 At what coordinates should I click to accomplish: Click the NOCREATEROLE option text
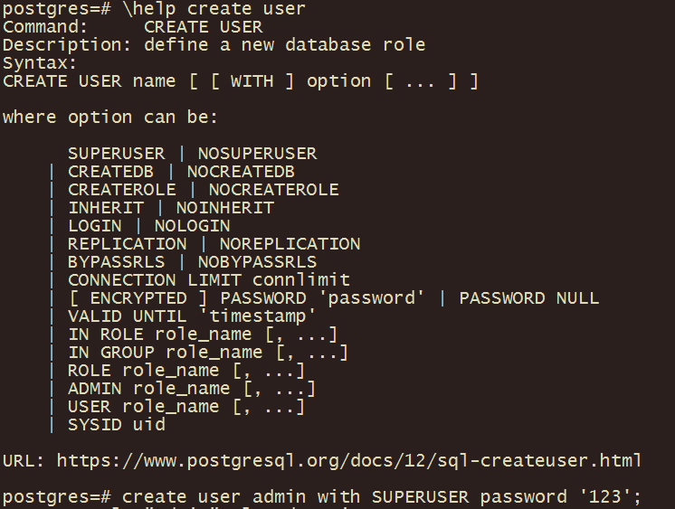pos(274,190)
